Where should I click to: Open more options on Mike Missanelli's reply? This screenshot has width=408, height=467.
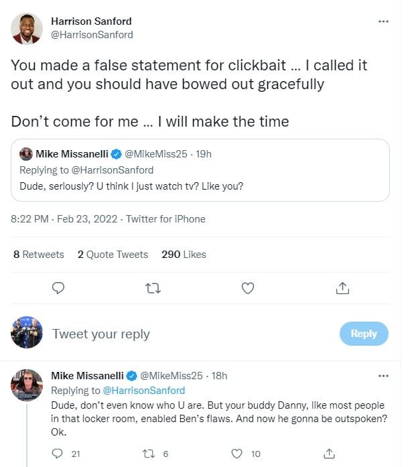coord(383,376)
